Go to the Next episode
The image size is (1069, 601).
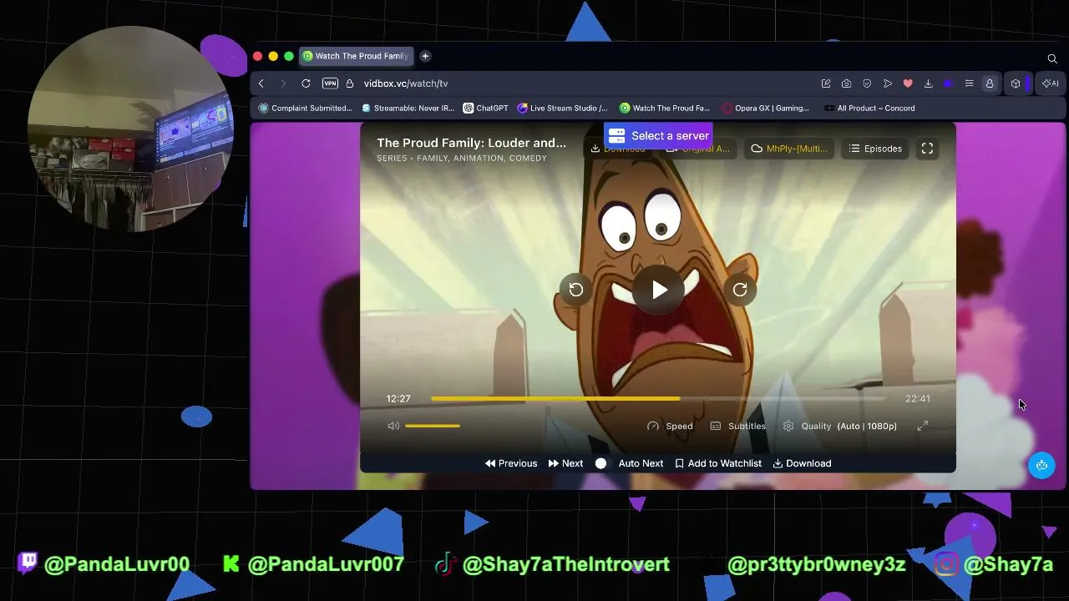coord(565,463)
